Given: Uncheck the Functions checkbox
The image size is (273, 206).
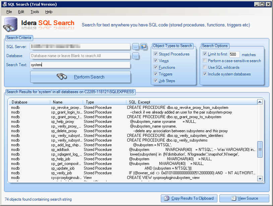Looking at the screenshot, I should coord(156,67).
